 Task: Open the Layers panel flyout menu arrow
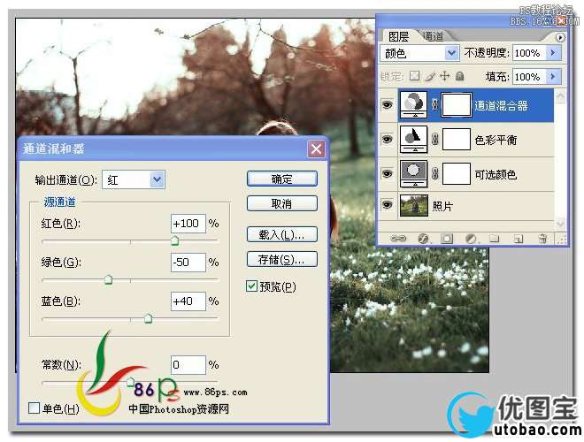tap(559, 38)
